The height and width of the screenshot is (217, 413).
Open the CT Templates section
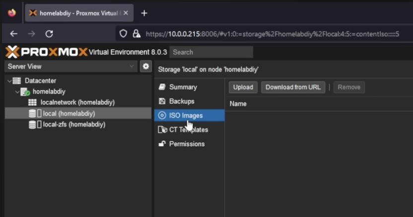(190, 130)
